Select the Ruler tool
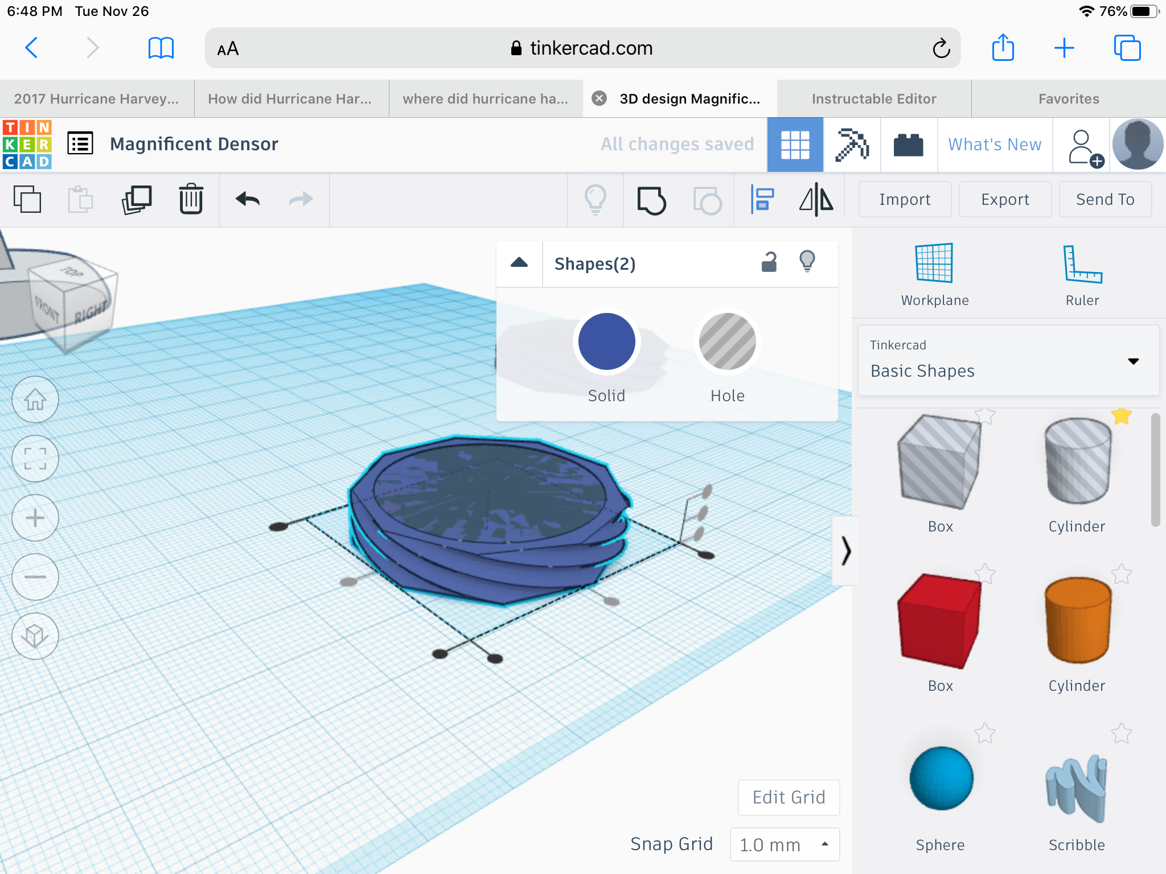 pyautogui.click(x=1082, y=274)
